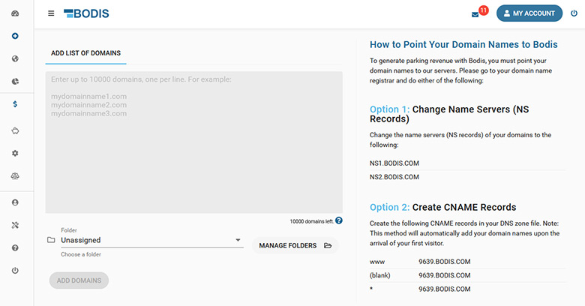Click the NS1.BODIS.COM name server text
Image resolution: width=585 pixels, height=306 pixels.
point(394,163)
